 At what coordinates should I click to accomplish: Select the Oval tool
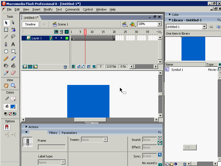6,51
